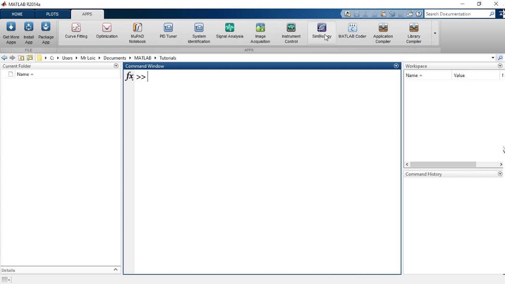Sort Current Folder by the Name column
Screen dimensions: 505x284
point(25,74)
